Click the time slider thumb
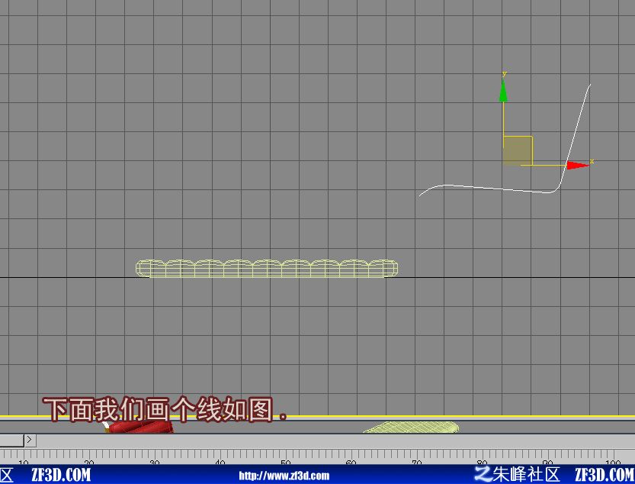Viewport: 635px width, 484px height. click(11, 440)
